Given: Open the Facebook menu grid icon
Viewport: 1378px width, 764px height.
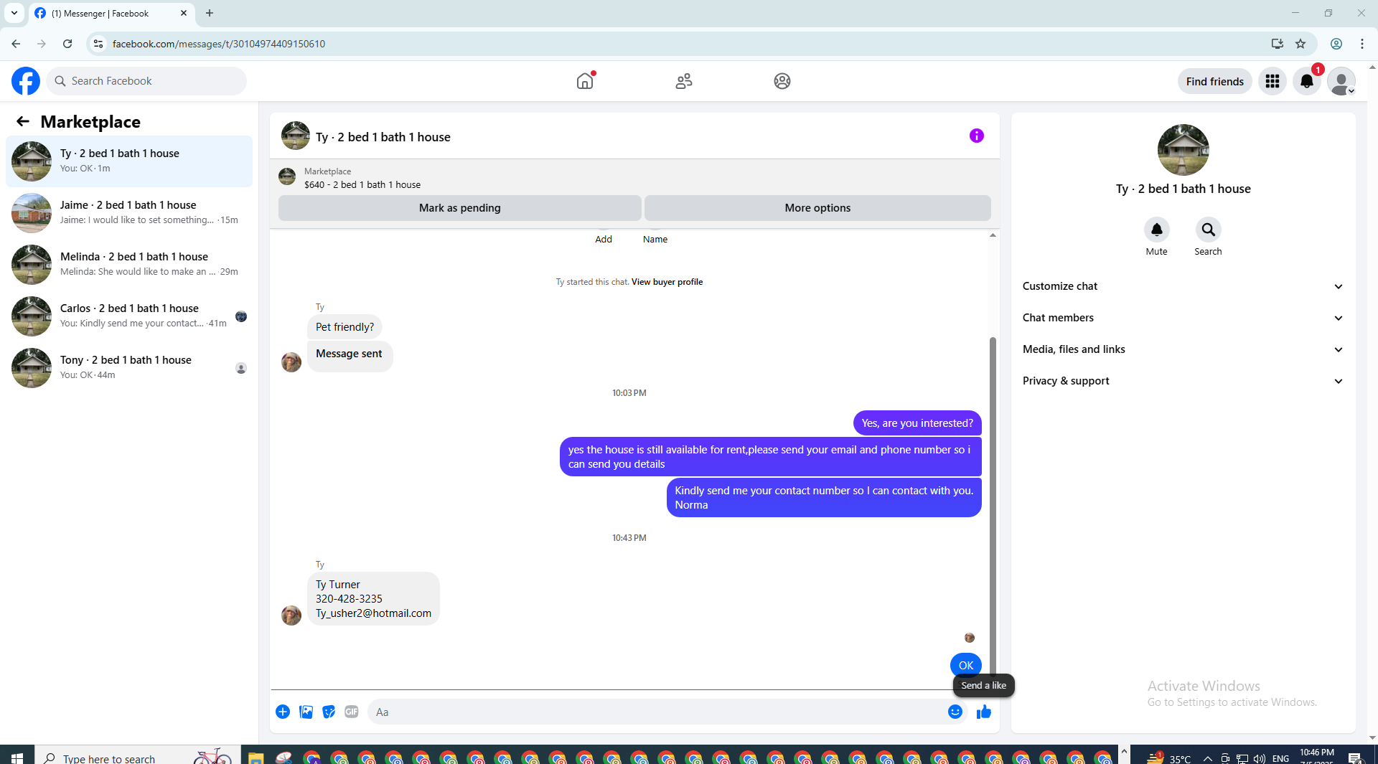Looking at the screenshot, I should click(1272, 81).
